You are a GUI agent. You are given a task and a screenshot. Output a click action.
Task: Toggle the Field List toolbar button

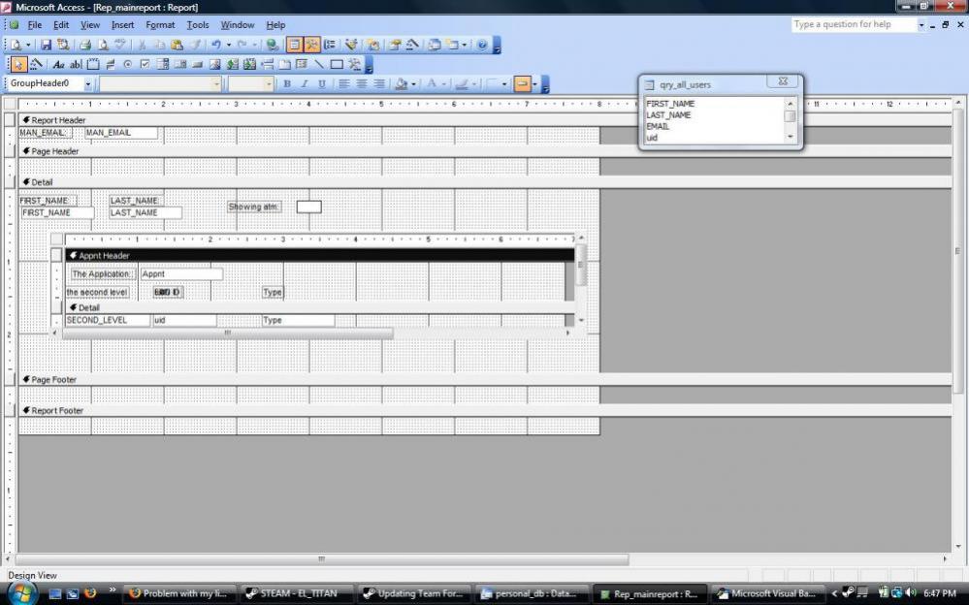(295, 46)
